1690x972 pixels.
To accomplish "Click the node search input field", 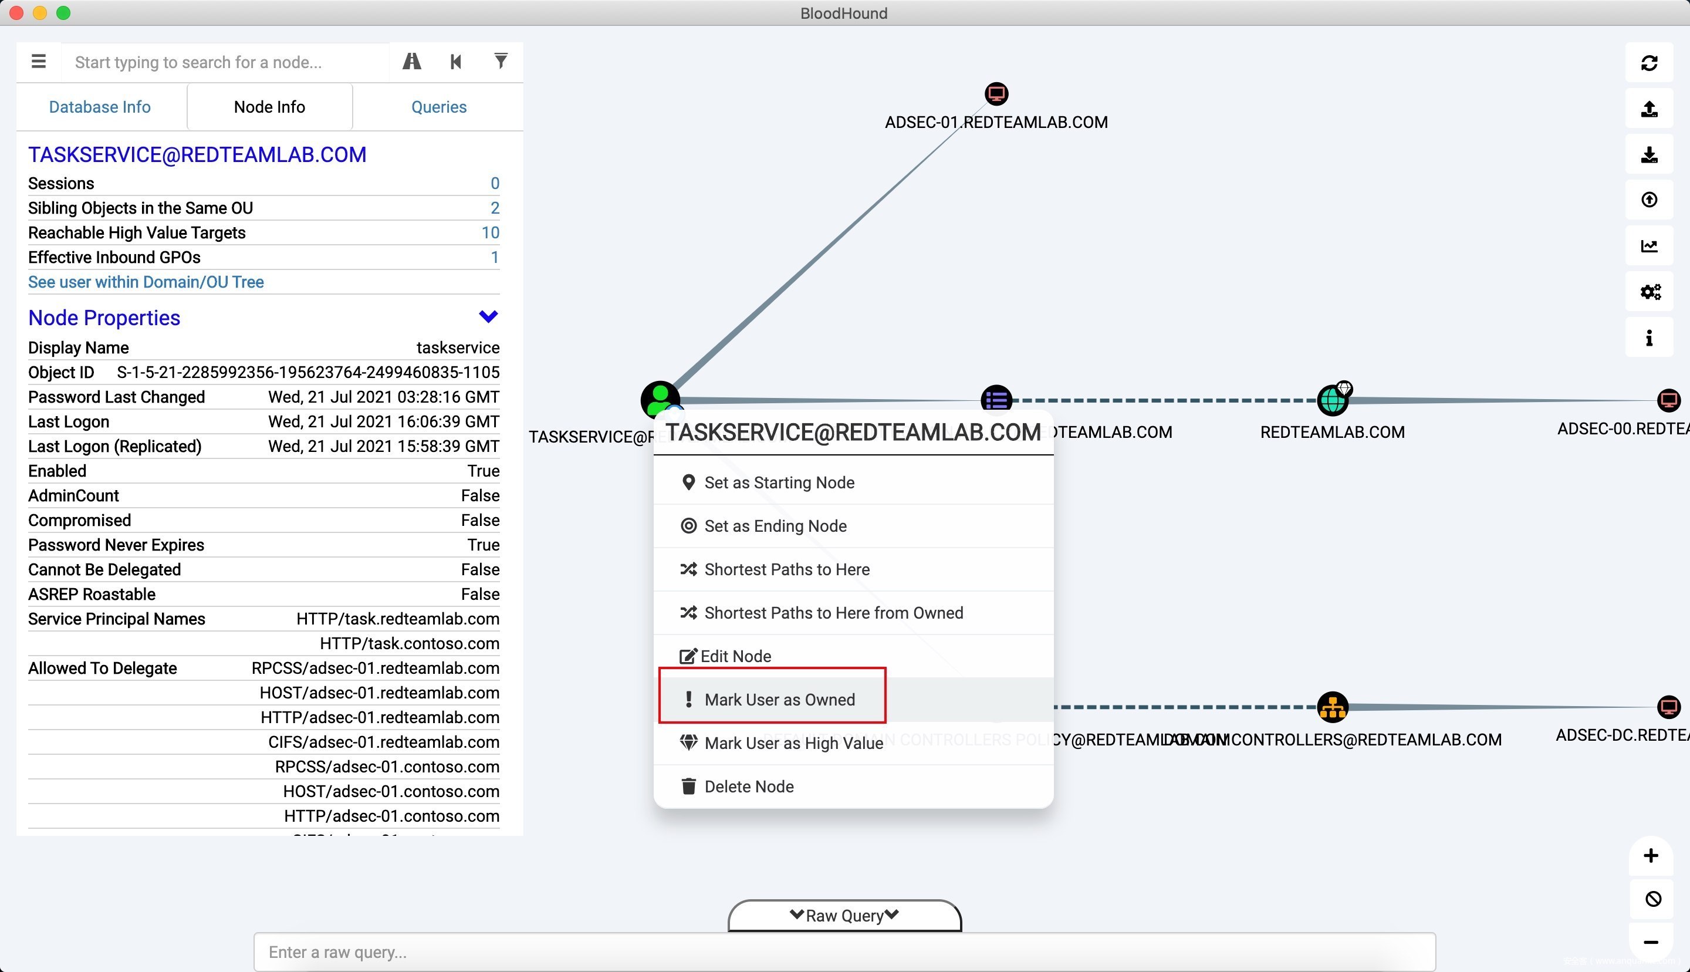I will click(225, 62).
